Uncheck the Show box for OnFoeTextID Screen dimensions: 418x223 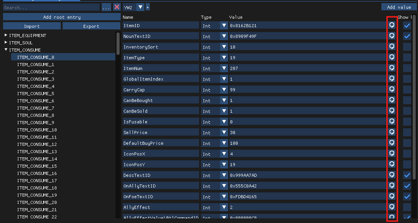(407, 196)
